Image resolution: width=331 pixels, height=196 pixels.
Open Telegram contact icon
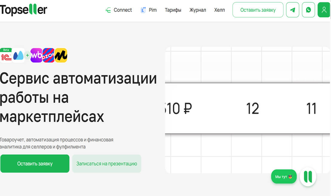tap(292, 10)
